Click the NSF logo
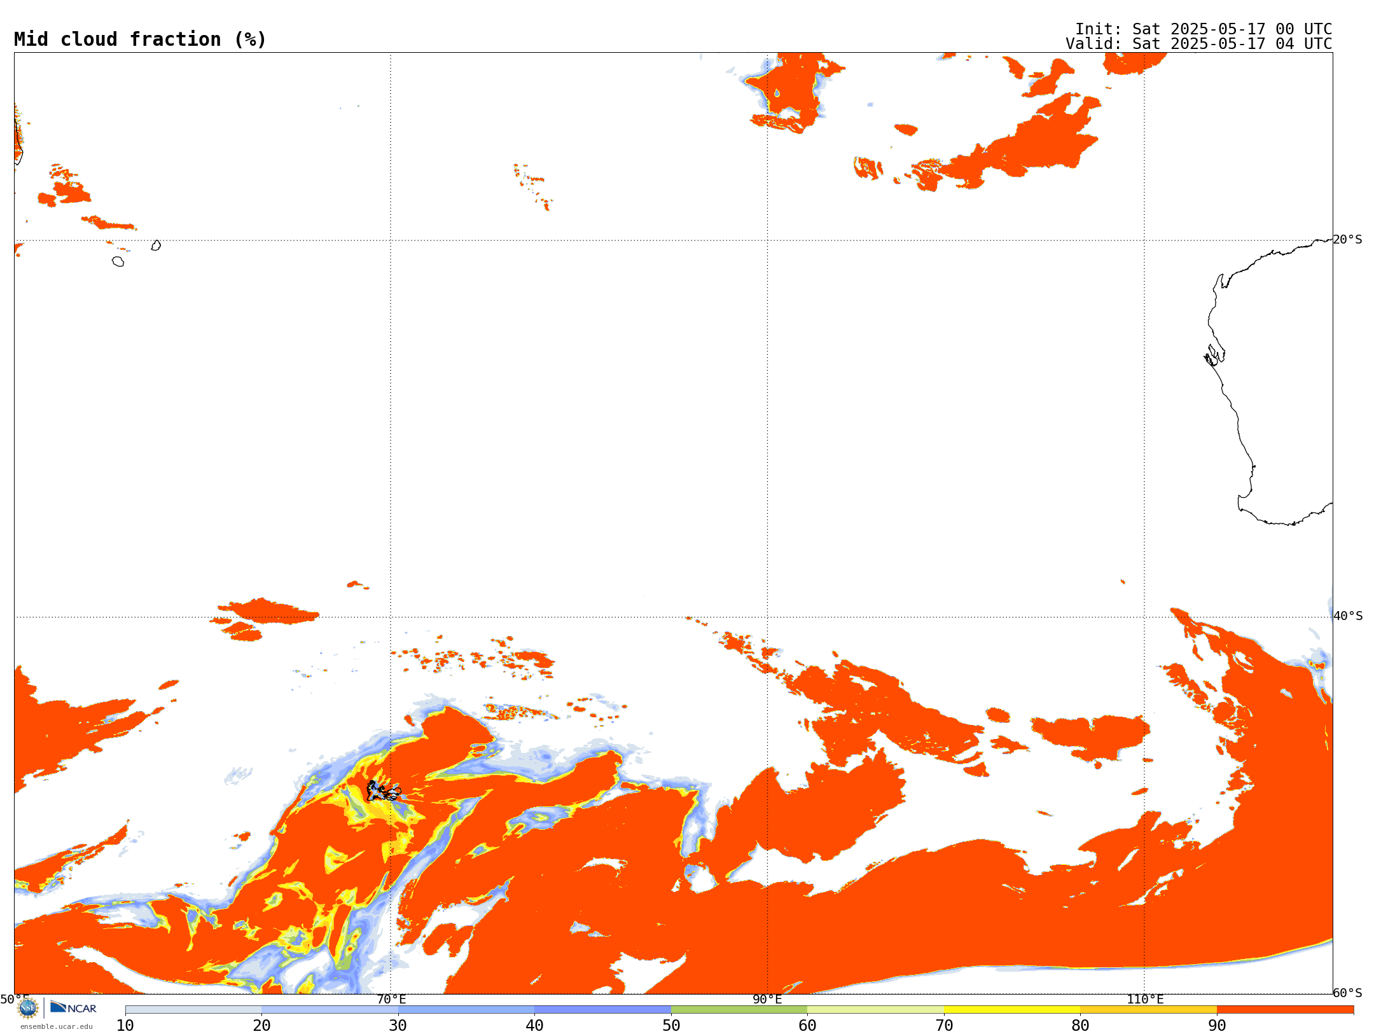Viewport: 1374px width, 1034px height. [28, 1008]
